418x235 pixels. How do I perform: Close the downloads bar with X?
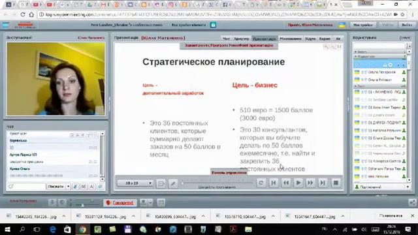tap(412, 215)
